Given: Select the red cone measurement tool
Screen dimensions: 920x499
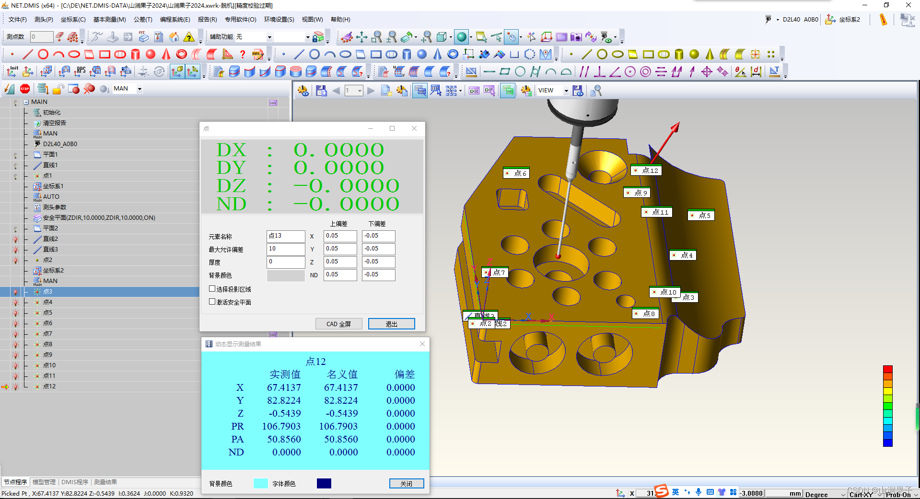Looking at the screenshot, I should pyautogui.click(x=166, y=54).
